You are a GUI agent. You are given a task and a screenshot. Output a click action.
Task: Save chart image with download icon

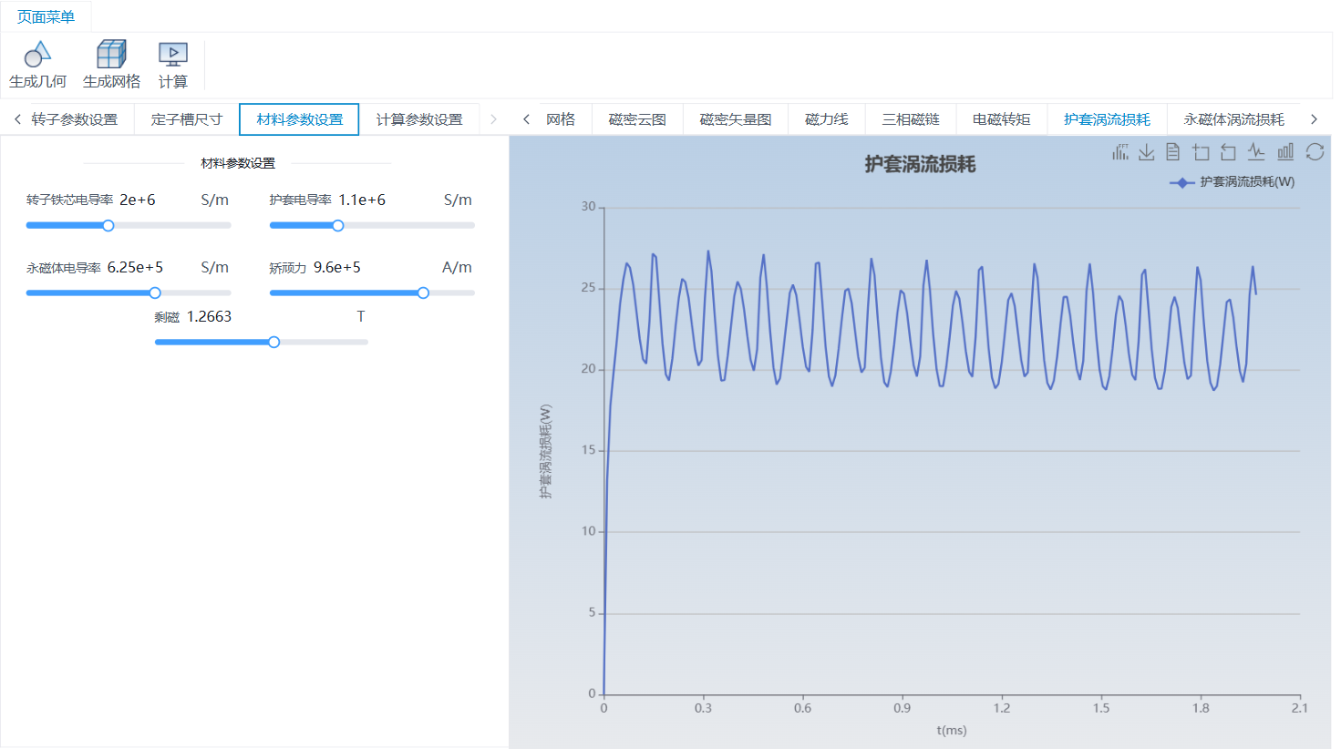(x=1147, y=152)
